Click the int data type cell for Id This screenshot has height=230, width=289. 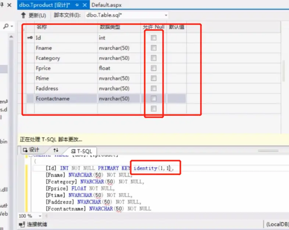(119, 38)
